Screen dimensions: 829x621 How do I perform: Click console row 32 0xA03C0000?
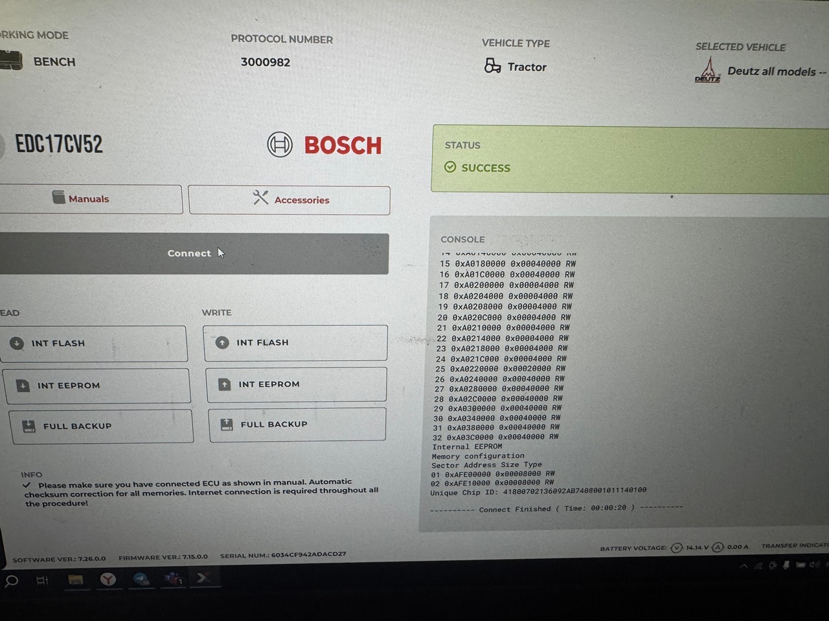(495, 437)
